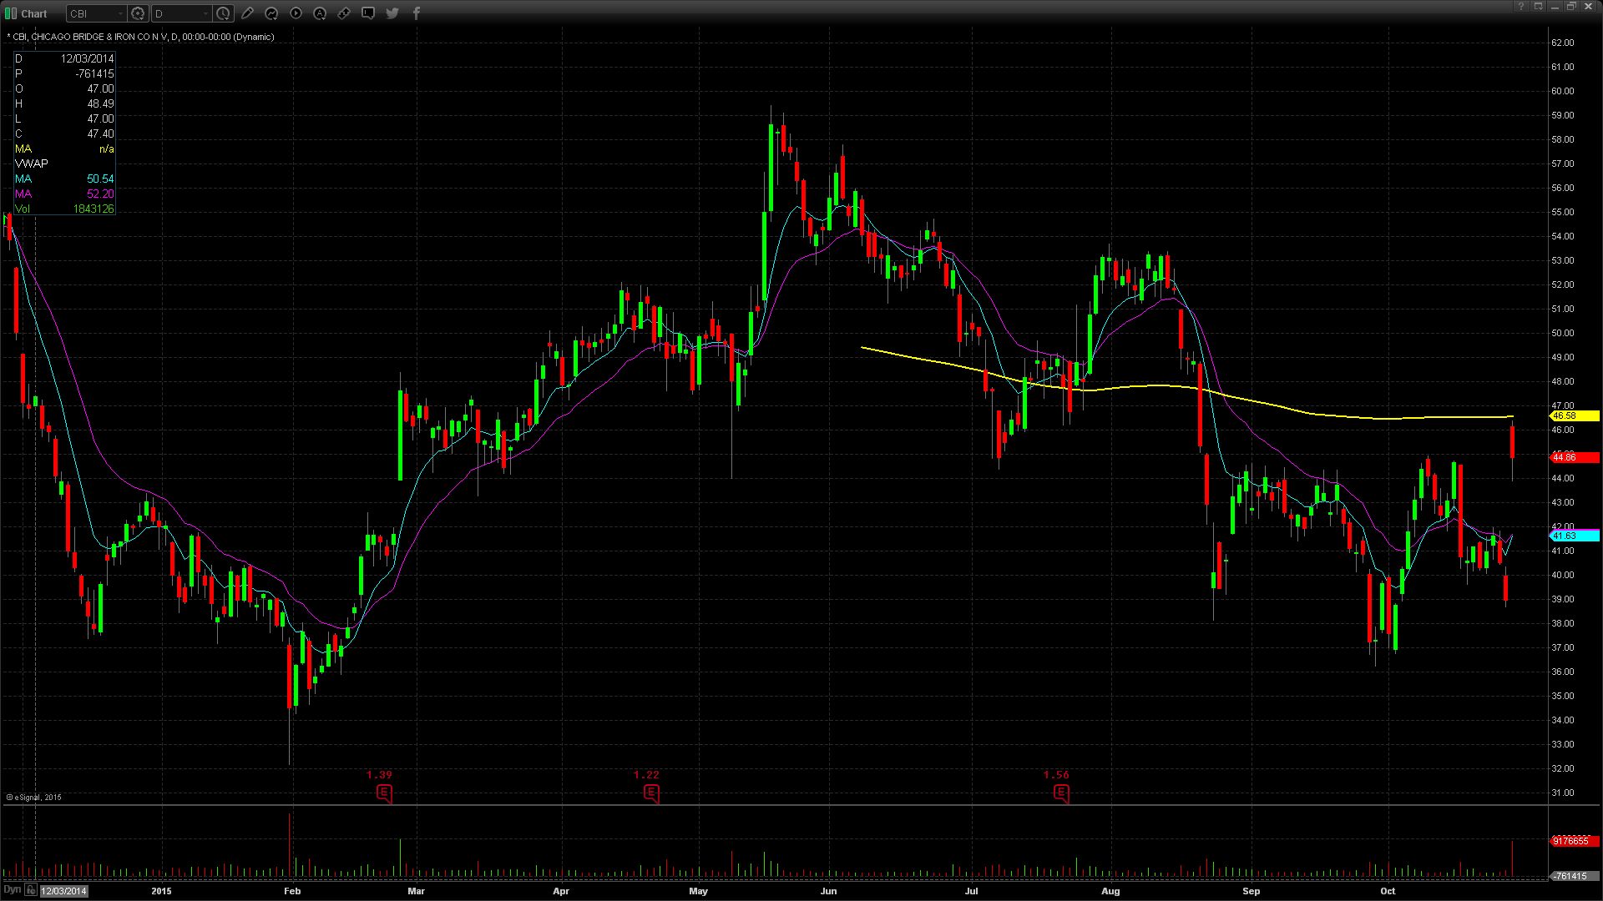Click the eSignal, 2015 copyright text
Image resolution: width=1603 pixels, height=901 pixels.
pyautogui.click(x=34, y=798)
